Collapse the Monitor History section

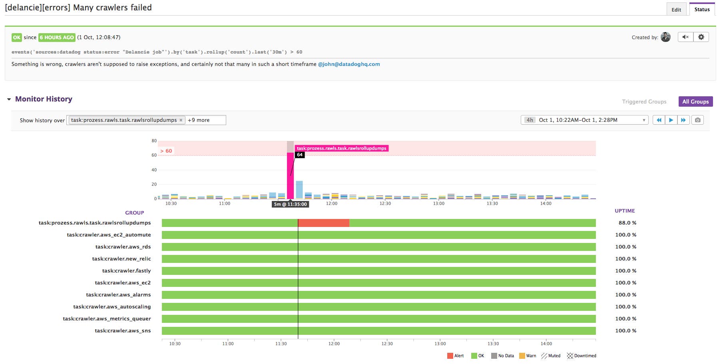coord(9,99)
